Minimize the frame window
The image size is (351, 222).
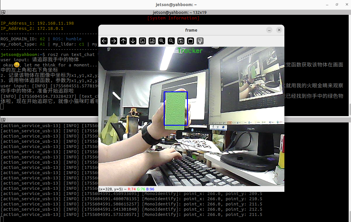point(269,30)
